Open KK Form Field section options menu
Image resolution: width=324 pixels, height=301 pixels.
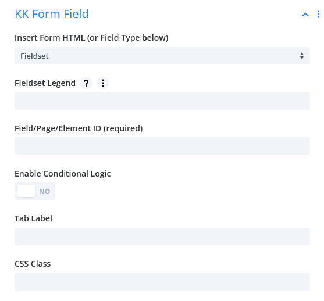[x=318, y=15]
